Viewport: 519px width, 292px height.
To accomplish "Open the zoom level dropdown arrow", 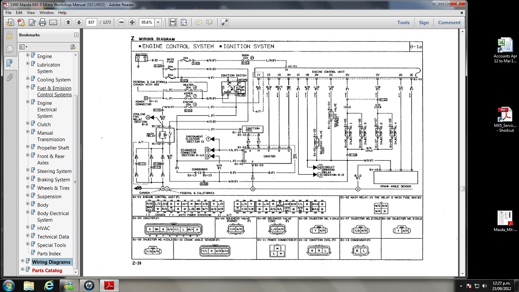I will (x=158, y=22).
